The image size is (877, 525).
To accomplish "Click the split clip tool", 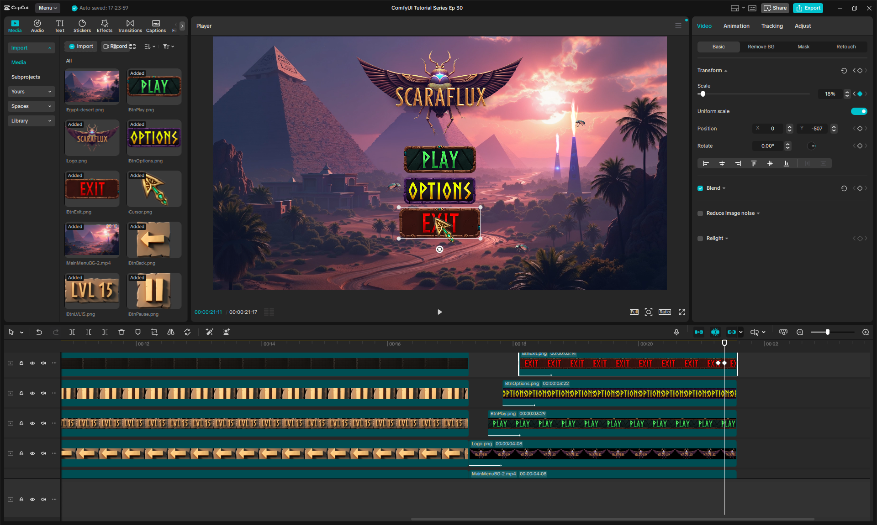I will (x=72, y=332).
